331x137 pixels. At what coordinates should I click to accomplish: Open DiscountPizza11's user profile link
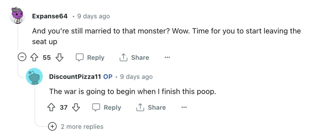(x=75, y=77)
